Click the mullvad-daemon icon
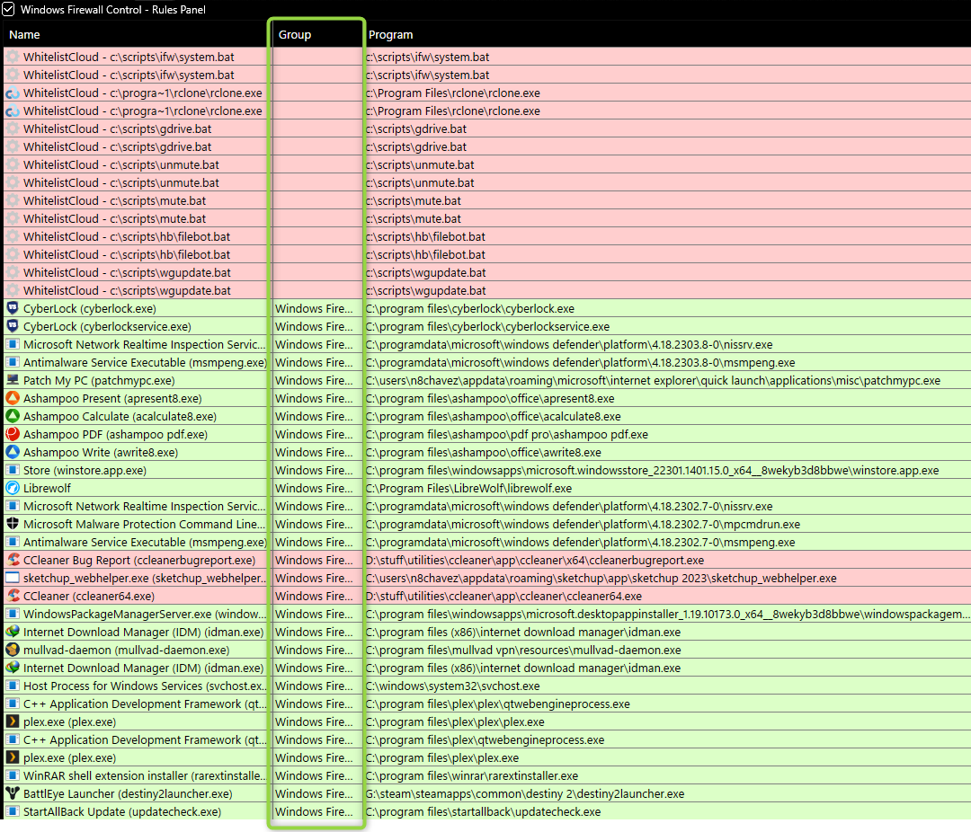This screenshot has height=832, width=971. pos(13,650)
